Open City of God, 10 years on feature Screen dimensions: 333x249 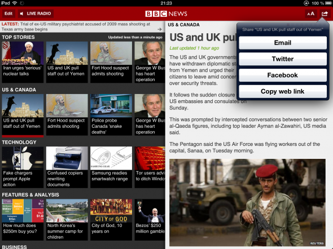[111, 220]
